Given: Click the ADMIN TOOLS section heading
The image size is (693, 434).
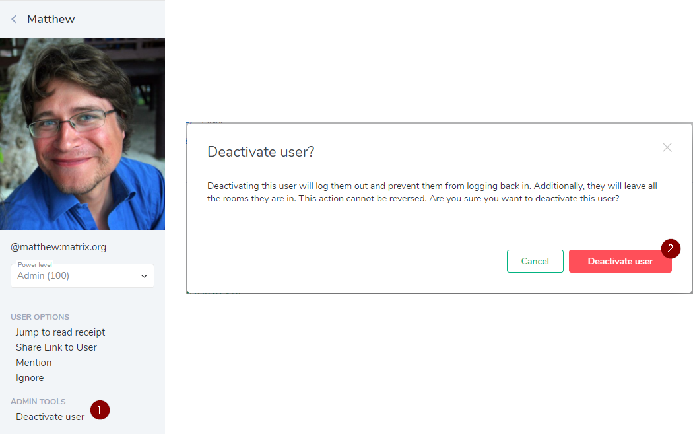Looking at the screenshot, I should [38, 401].
